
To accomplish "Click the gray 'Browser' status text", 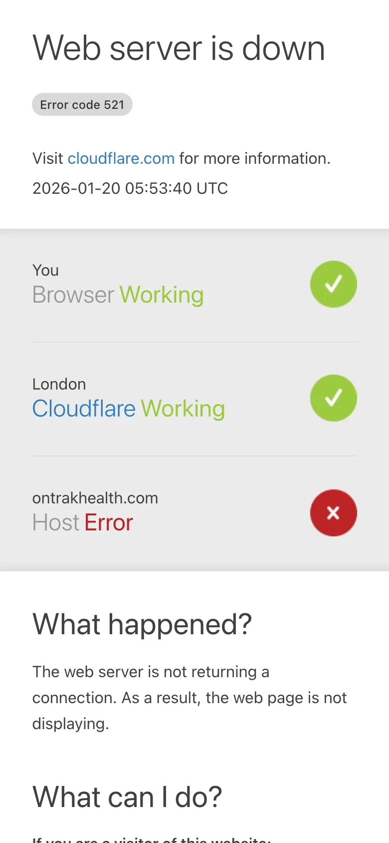I will pyautogui.click(x=73, y=295).
